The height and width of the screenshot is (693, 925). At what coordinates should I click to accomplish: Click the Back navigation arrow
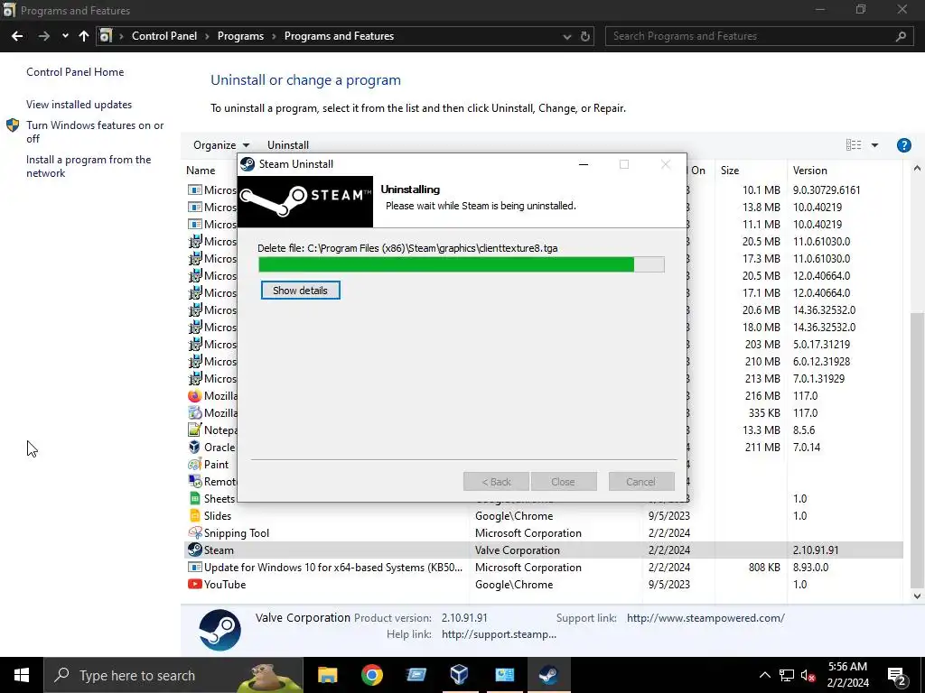[x=17, y=36]
